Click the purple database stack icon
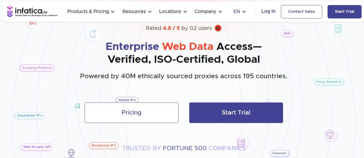 coord(241,143)
